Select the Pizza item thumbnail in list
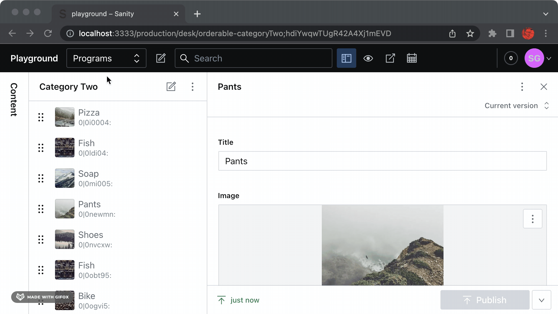The height and width of the screenshot is (314, 558). [x=64, y=117]
